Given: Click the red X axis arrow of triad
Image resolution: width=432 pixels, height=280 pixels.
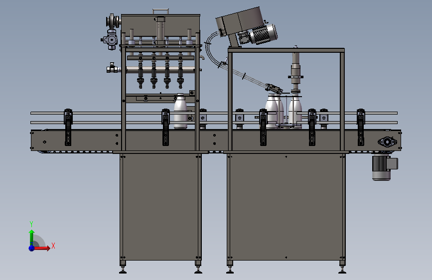Looking at the screenshot, I should pos(41,248).
